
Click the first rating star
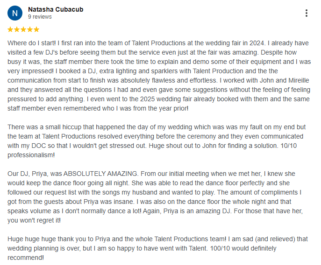(11, 29)
